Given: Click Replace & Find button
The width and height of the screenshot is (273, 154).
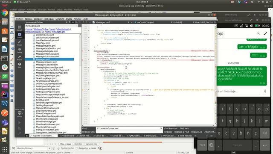Looking at the screenshot, I should tap(182, 132).
